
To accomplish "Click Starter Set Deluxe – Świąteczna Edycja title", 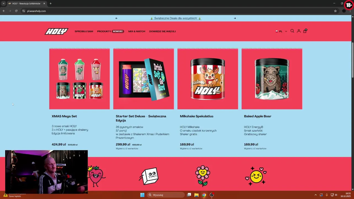I will [141, 118].
